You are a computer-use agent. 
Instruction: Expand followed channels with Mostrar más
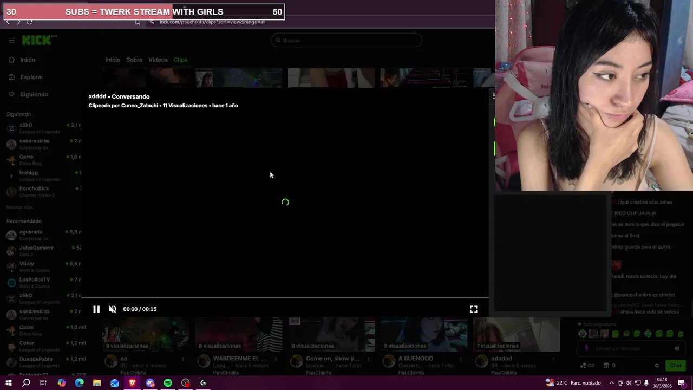pos(19,207)
